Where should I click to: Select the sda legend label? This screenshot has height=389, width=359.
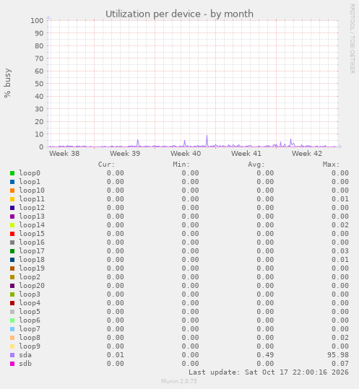[25, 355]
